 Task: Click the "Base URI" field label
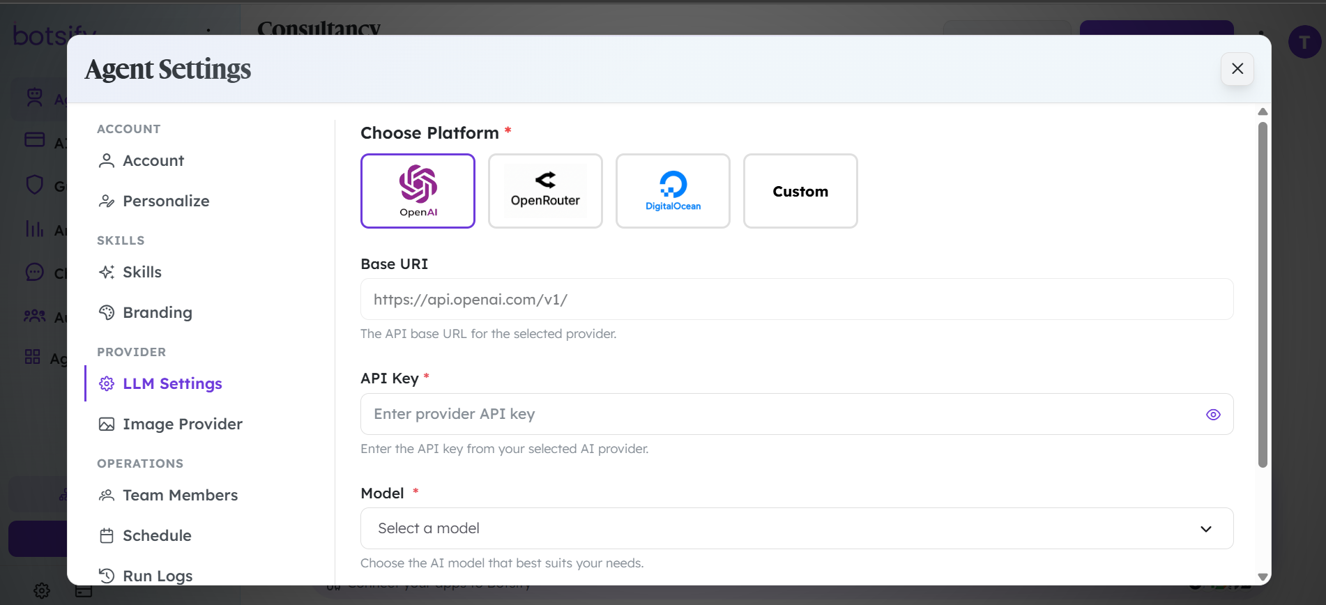395,264
